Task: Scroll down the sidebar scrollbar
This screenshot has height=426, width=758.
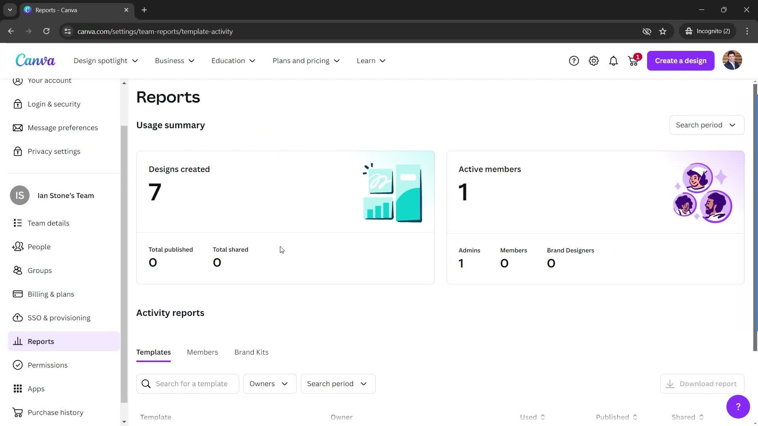Action: click(x=124, y=421)
